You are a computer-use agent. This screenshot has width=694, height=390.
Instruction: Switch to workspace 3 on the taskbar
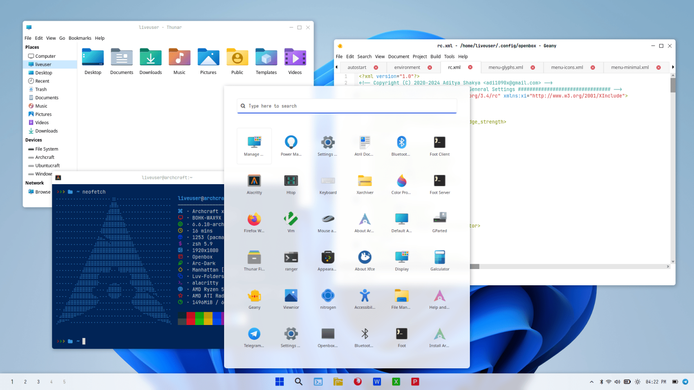tap(38, 381)
